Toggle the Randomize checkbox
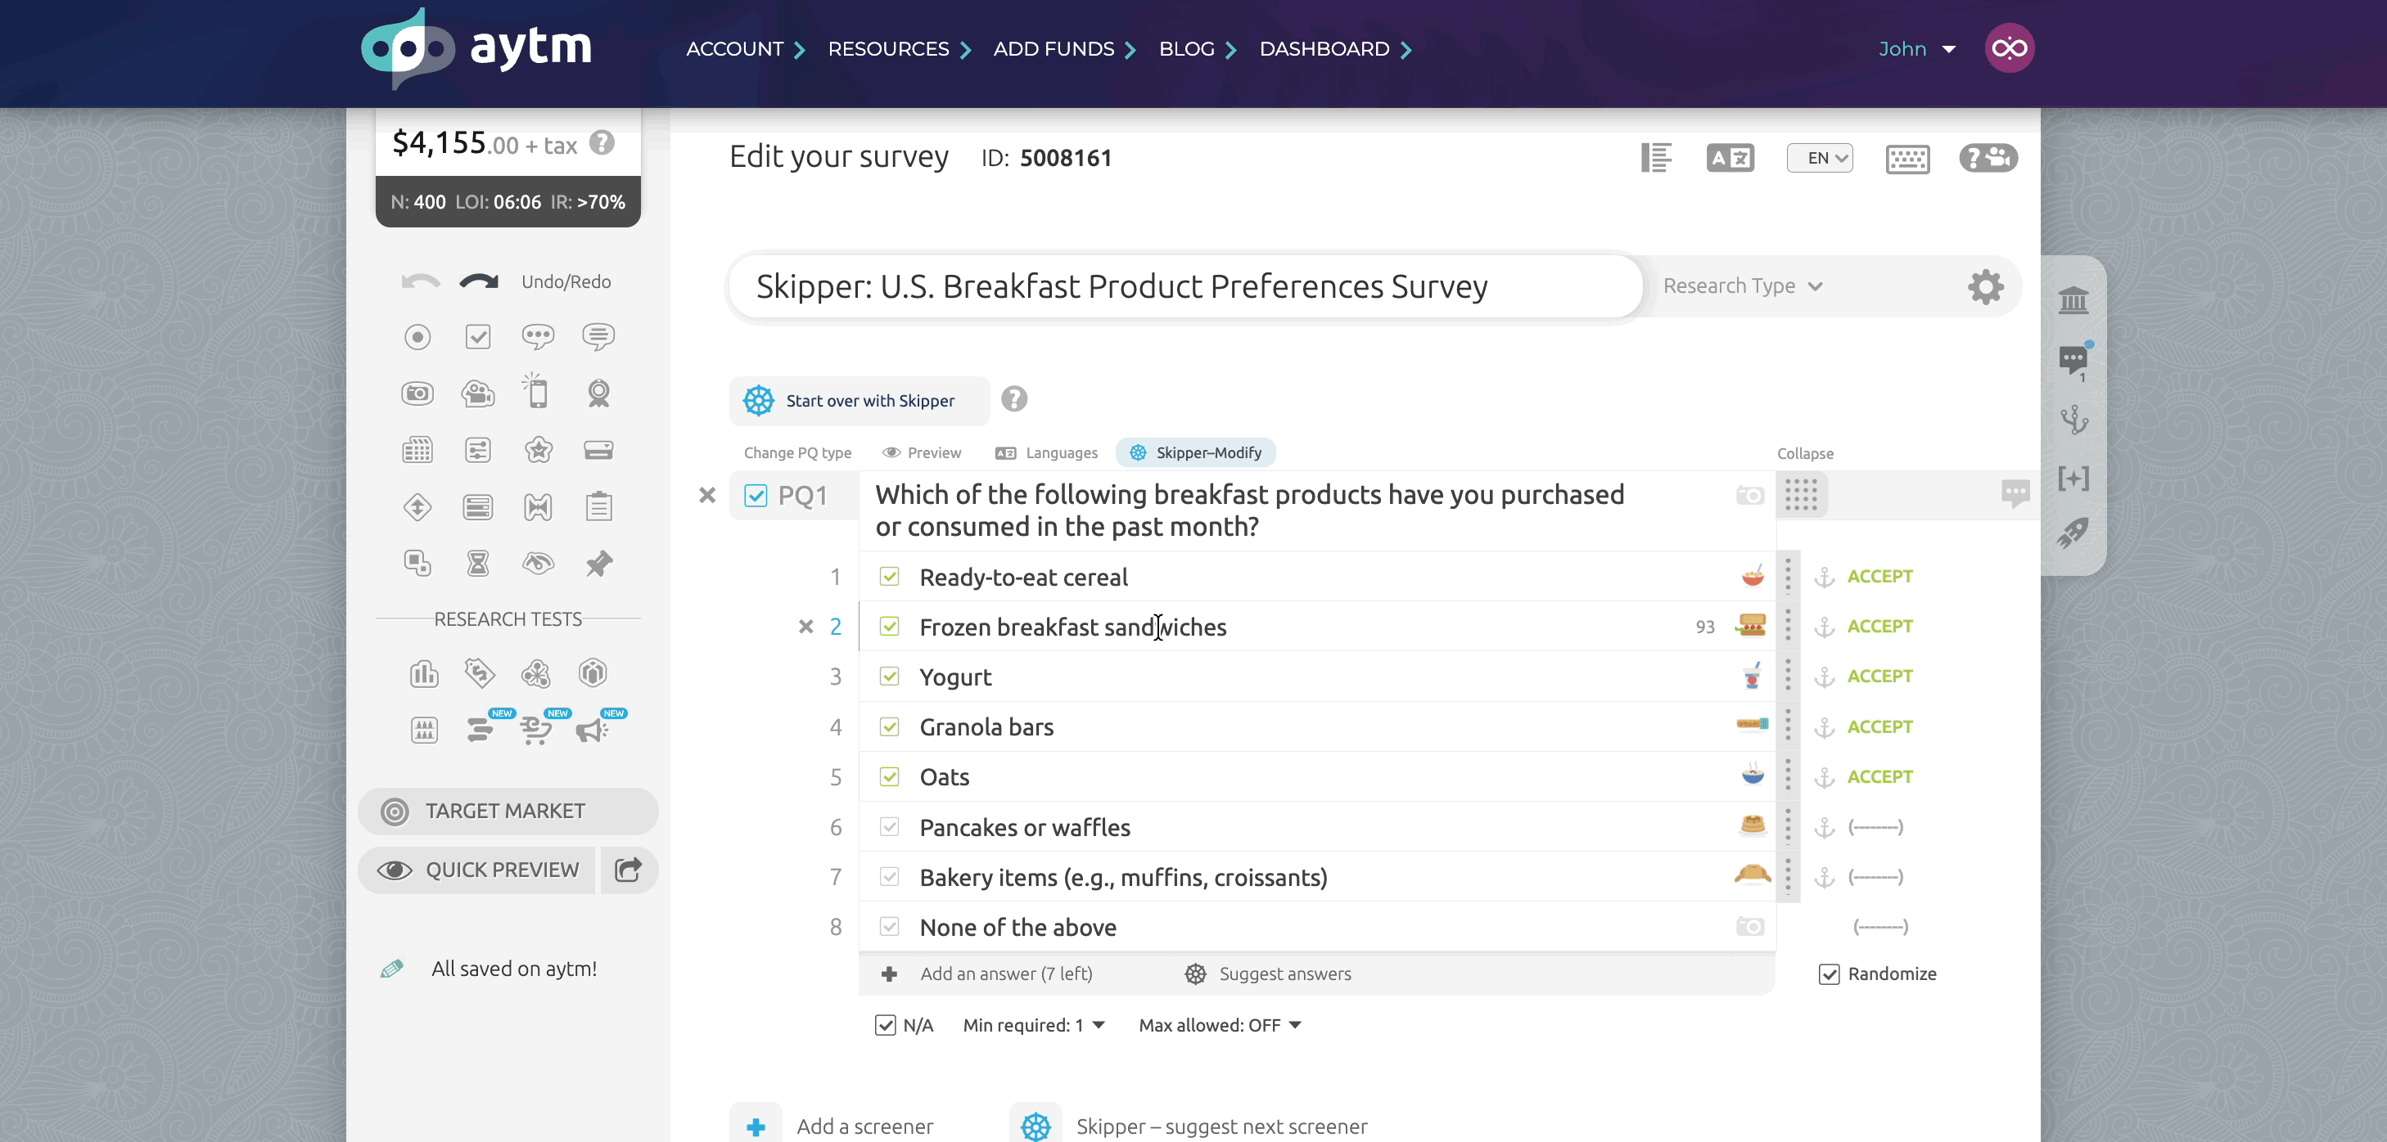The image size is (2387, 1142). click(x=1828, y=974)
